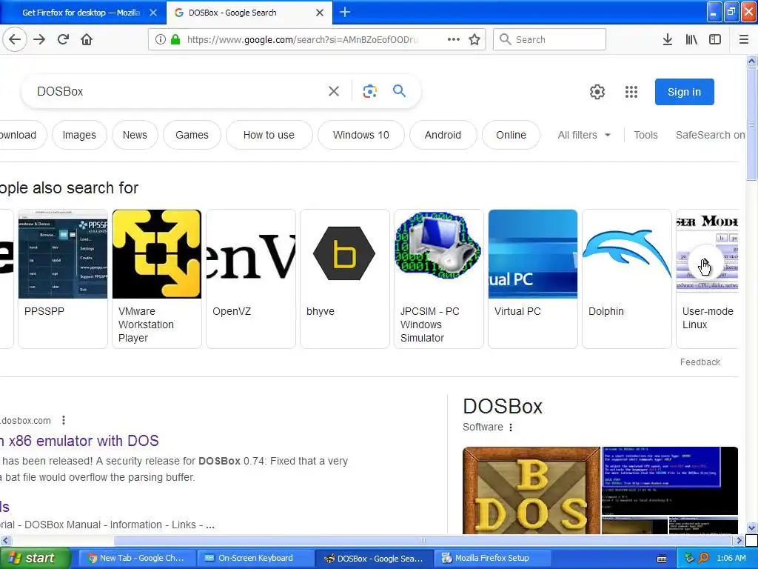Open the PPSSPP card
Screen dimensions: 758x569
click(63, 279)
